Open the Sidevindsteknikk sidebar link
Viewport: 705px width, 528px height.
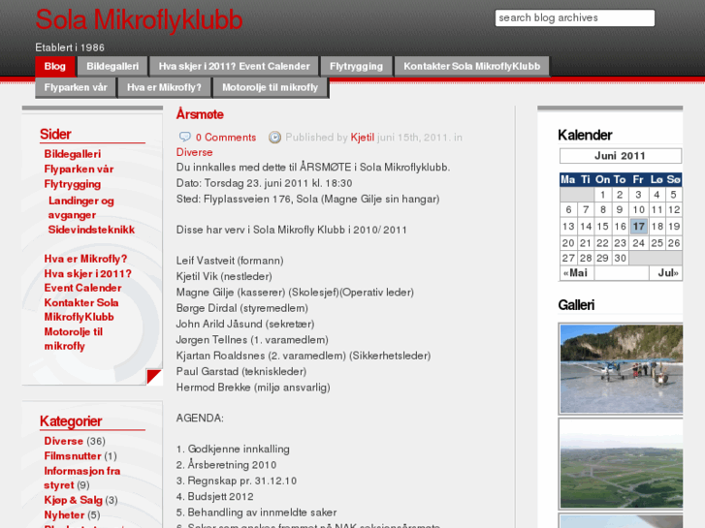(x=91, y=230)
